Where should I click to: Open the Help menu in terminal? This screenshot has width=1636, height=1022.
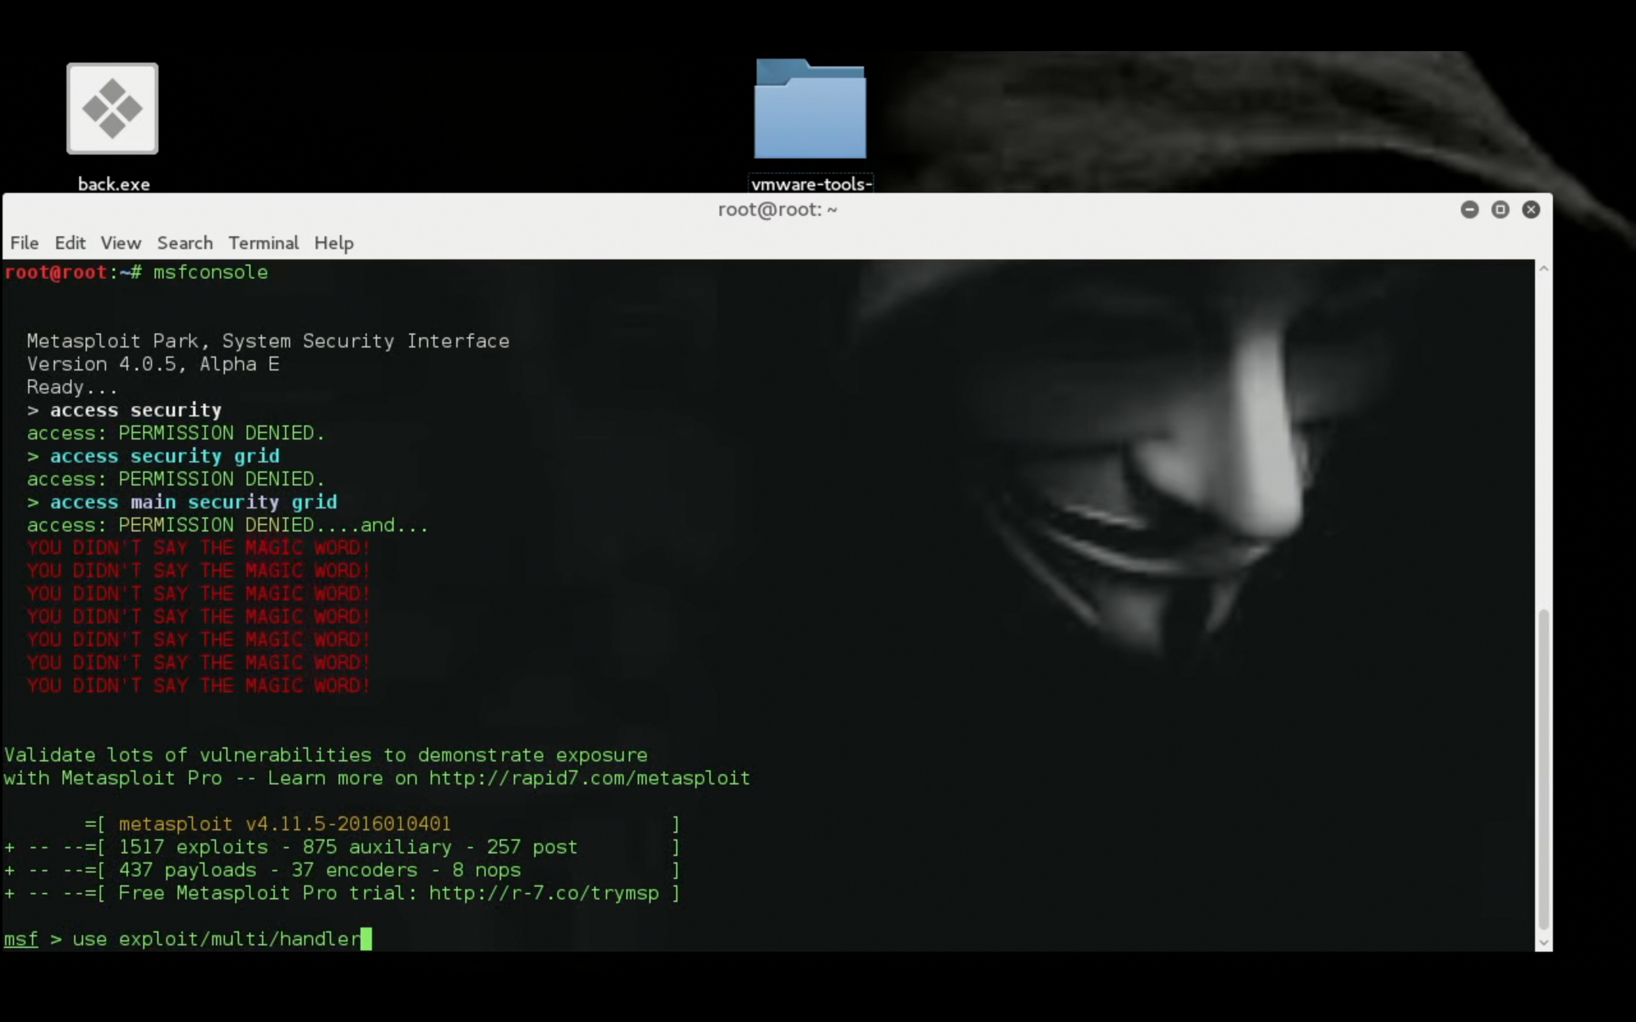pyautogui.click(x=334, y=243)
